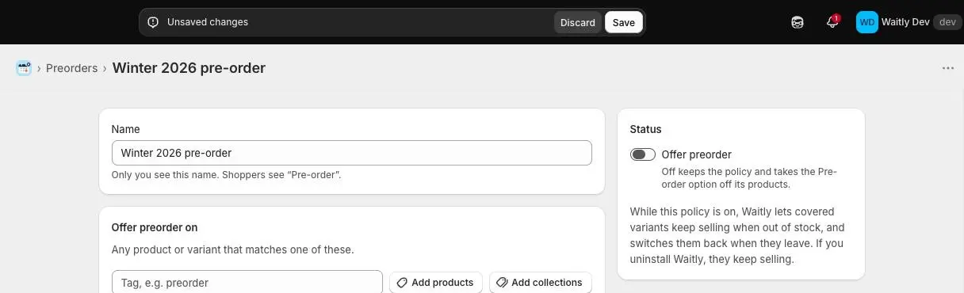
Task: Toggle the Offer preorder switch
Action: coord(643,154)
